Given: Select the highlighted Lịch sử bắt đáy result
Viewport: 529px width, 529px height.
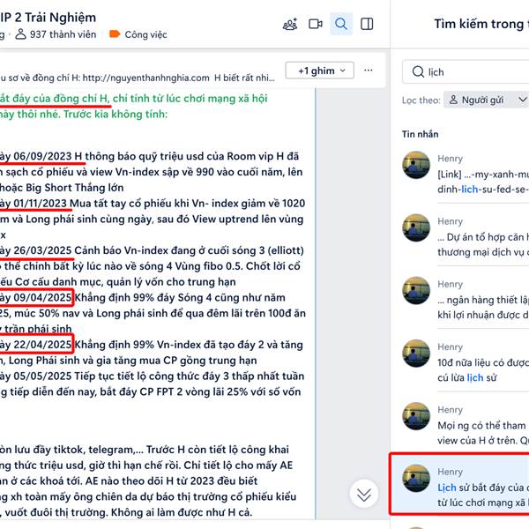Looking at the screenshot, I should 459,484.
